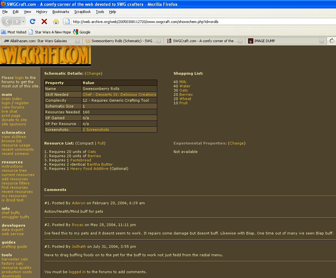Click Change next to Experimental Properties

[236, 143]
